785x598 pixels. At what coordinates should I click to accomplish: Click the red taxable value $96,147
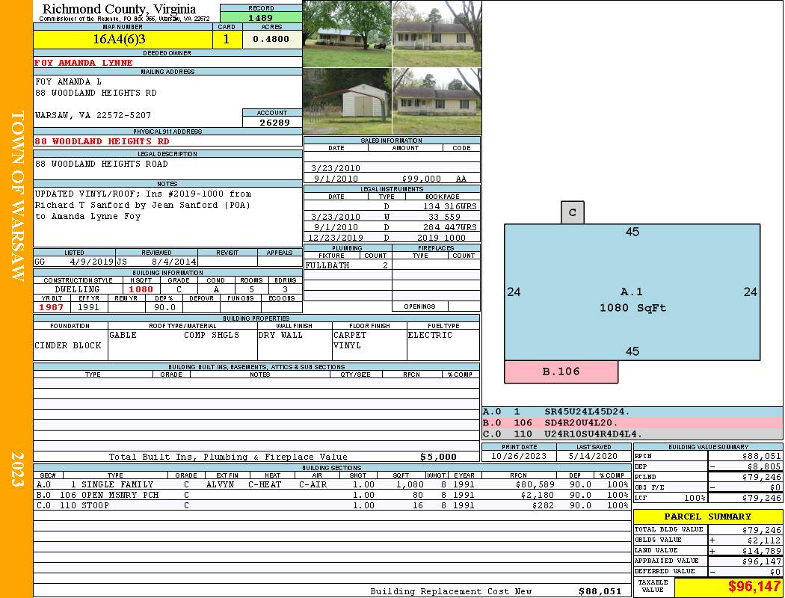(x=728, y=587)
